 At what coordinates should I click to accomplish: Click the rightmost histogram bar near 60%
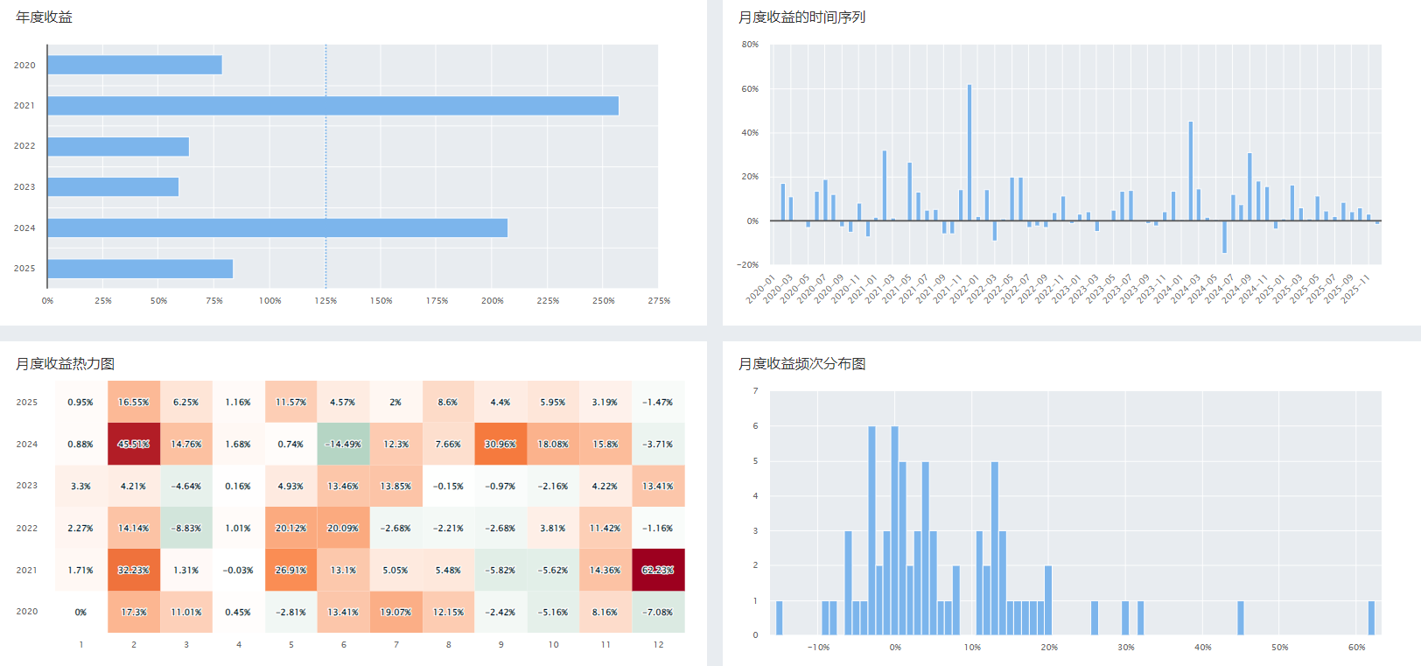(1371, 618)
